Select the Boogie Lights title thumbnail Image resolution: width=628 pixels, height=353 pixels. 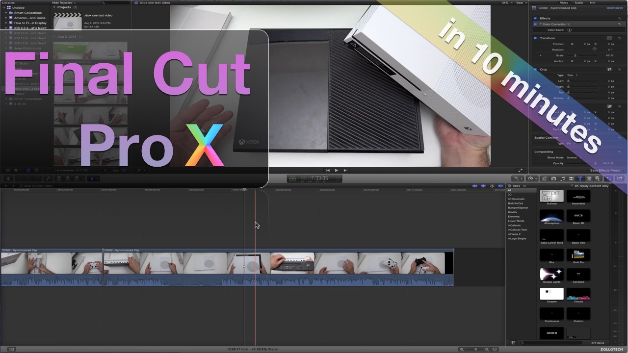tap(551, 274)
